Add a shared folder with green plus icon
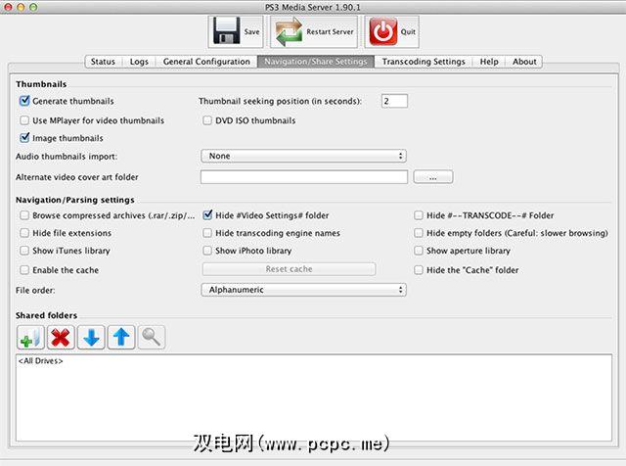Screen dimensions: 626x466 30,338
